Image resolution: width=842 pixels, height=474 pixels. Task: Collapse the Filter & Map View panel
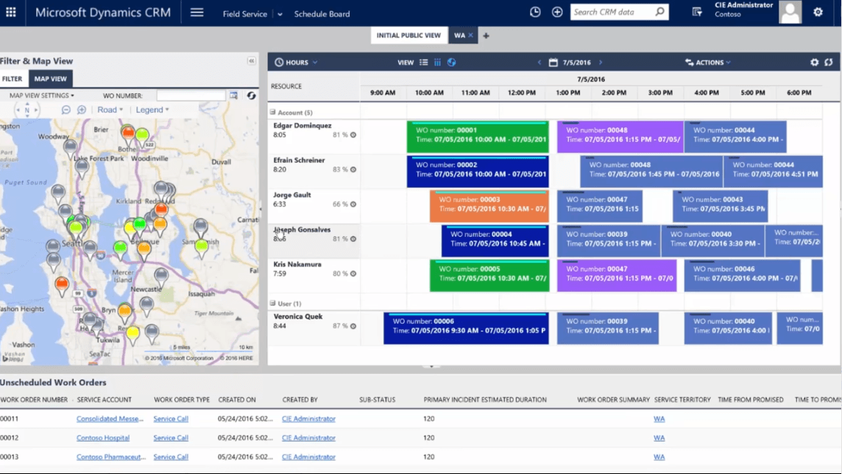(x=251, y=61)
